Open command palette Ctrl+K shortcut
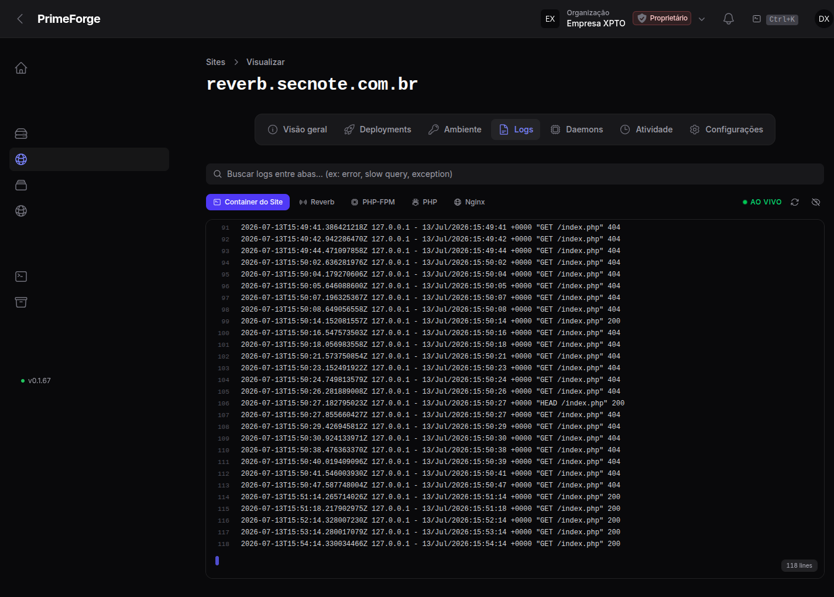The width and height of the screenshot is (834, 597). click(x=775, y=19)
